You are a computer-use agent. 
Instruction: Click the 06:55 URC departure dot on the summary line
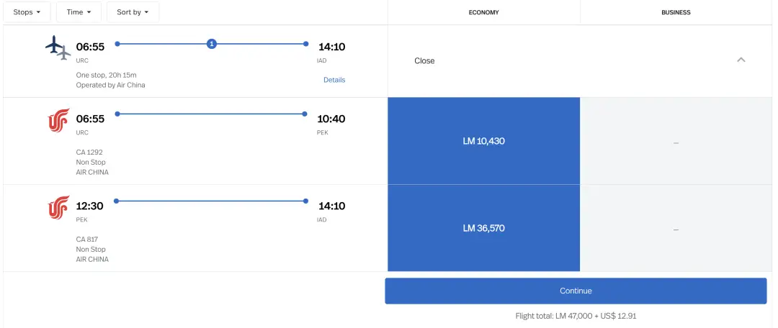coord(117,44)
